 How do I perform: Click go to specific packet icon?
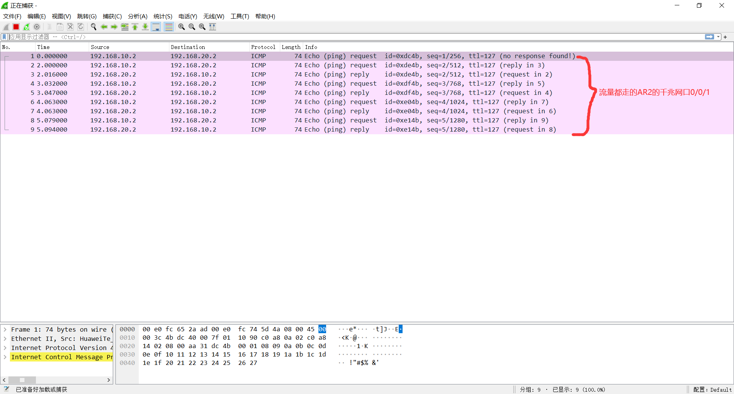click(125, 27)
